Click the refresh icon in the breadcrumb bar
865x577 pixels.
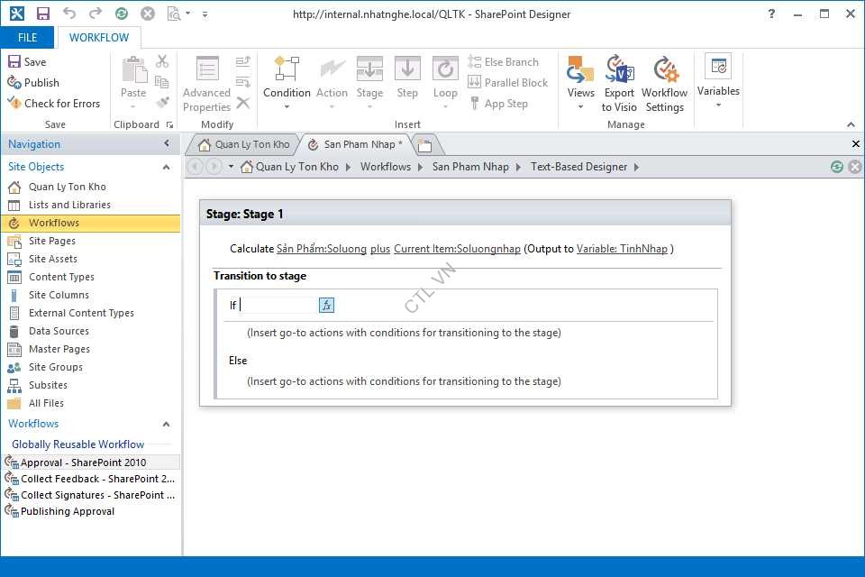pyautogui.click(x=837, y=167)
